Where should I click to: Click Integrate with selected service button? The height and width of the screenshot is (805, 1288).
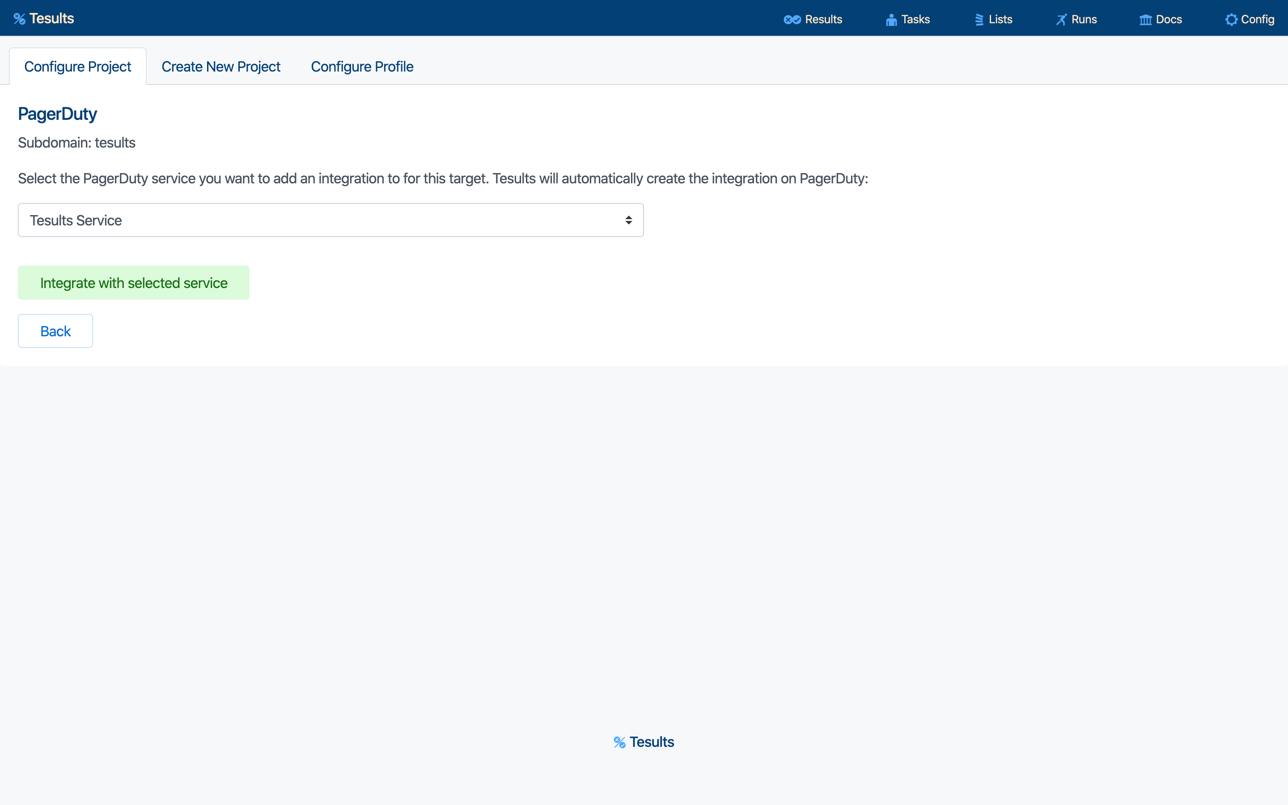coord(134,283)
